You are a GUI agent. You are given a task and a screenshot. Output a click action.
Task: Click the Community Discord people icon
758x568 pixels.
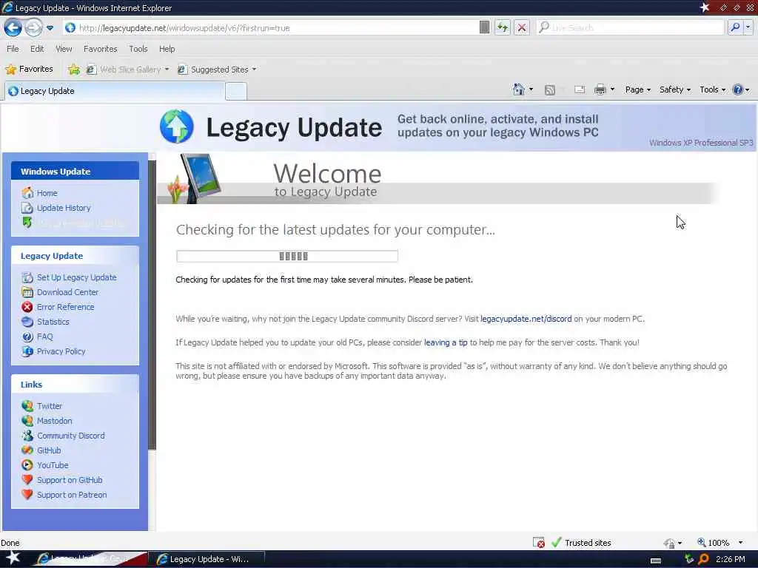click(x=27, y=436)
